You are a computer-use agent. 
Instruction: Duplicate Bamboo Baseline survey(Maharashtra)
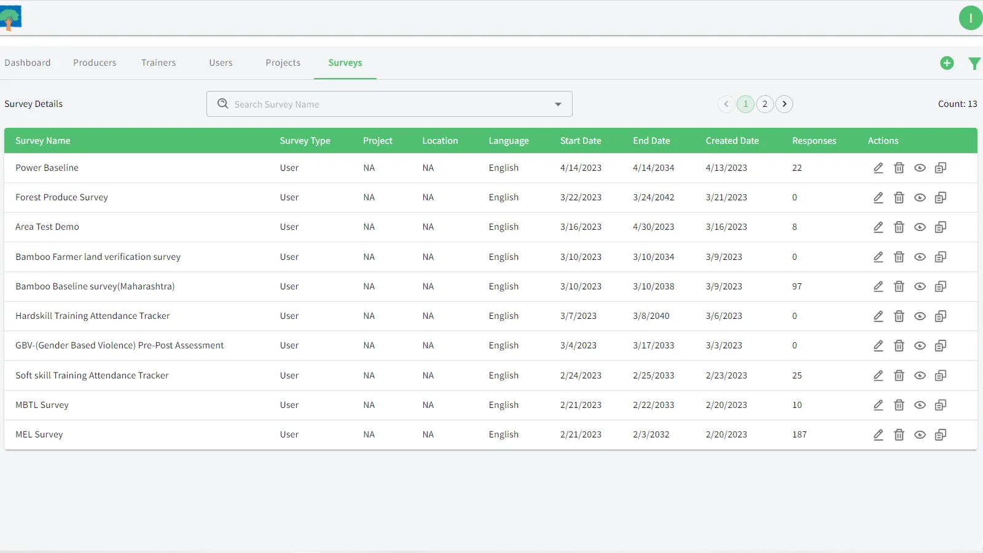[941, 286]
